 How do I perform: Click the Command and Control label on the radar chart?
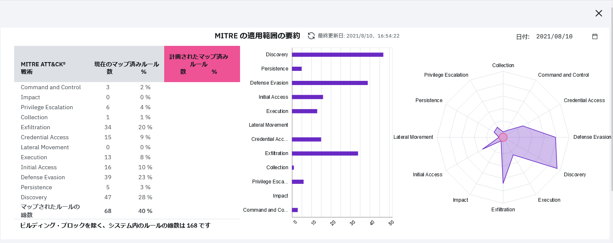click(x=563, y=75)
